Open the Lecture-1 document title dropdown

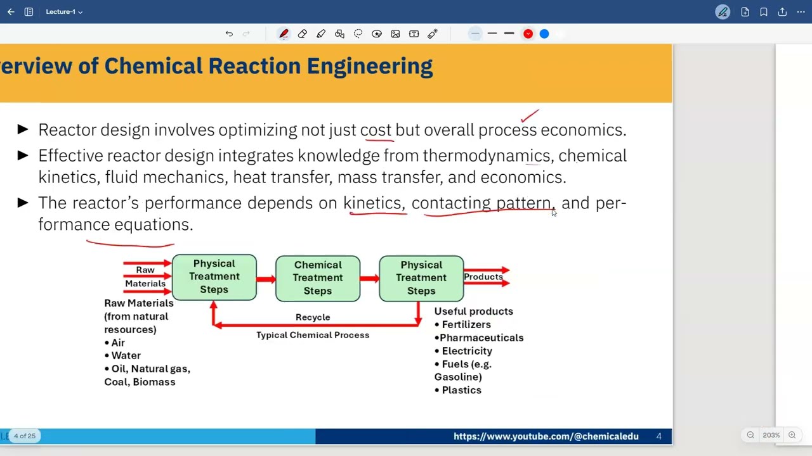pyautogui.click(x=64, y=11)
